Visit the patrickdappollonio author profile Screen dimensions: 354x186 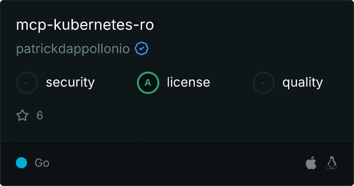73,49
